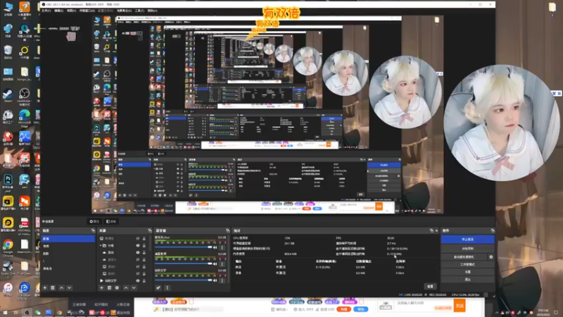Undock the Sources panel via its header icon
Image resolution: width=563 pixels, height=317 pixels.
(x=150, y=230)
